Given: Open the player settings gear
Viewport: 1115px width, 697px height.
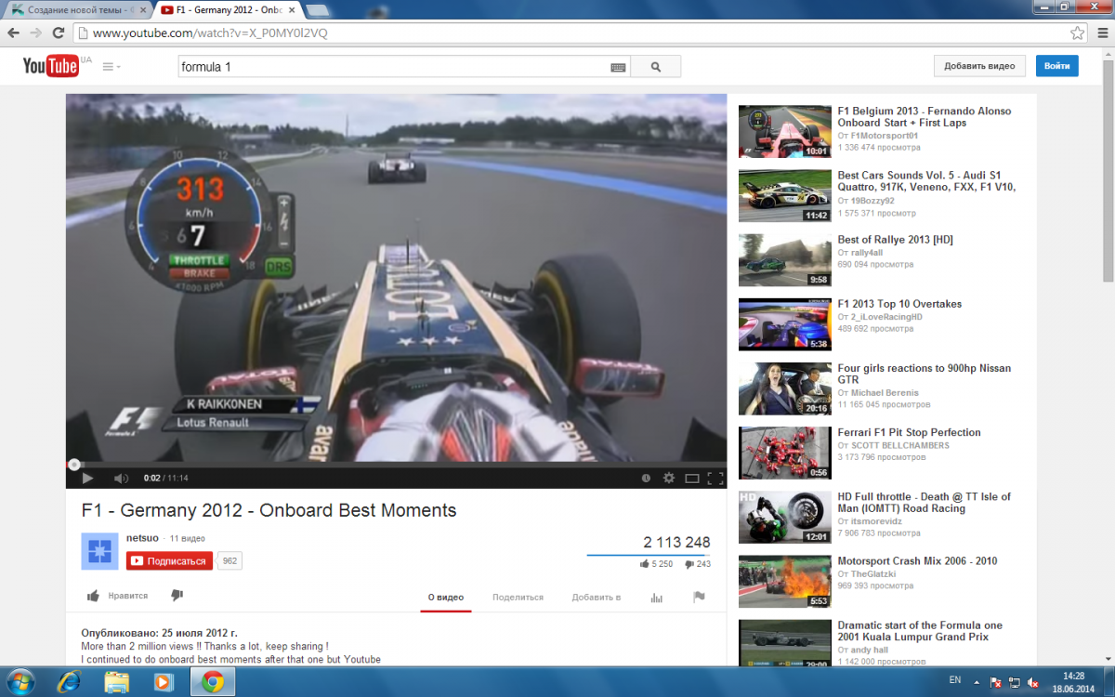Looking at the screenshot, I should tap(668, 478).
